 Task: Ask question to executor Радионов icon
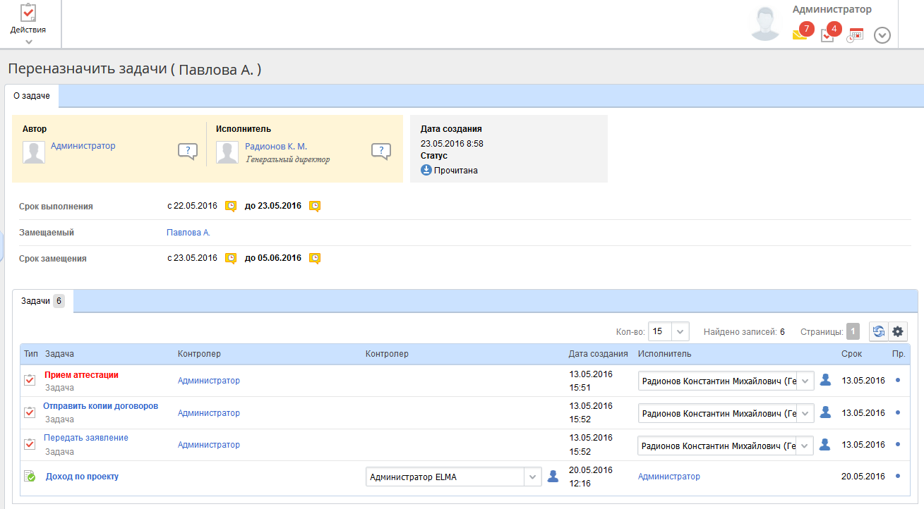381,151
